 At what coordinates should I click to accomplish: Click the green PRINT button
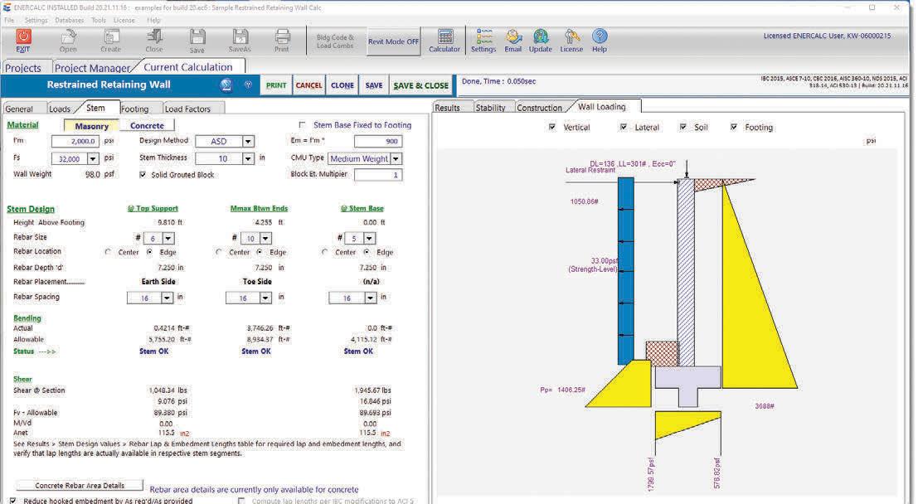tap(276, 85)
